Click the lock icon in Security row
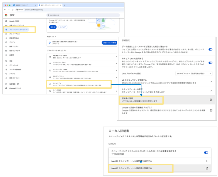Screen dimensions: 218x177 (50, 84)
